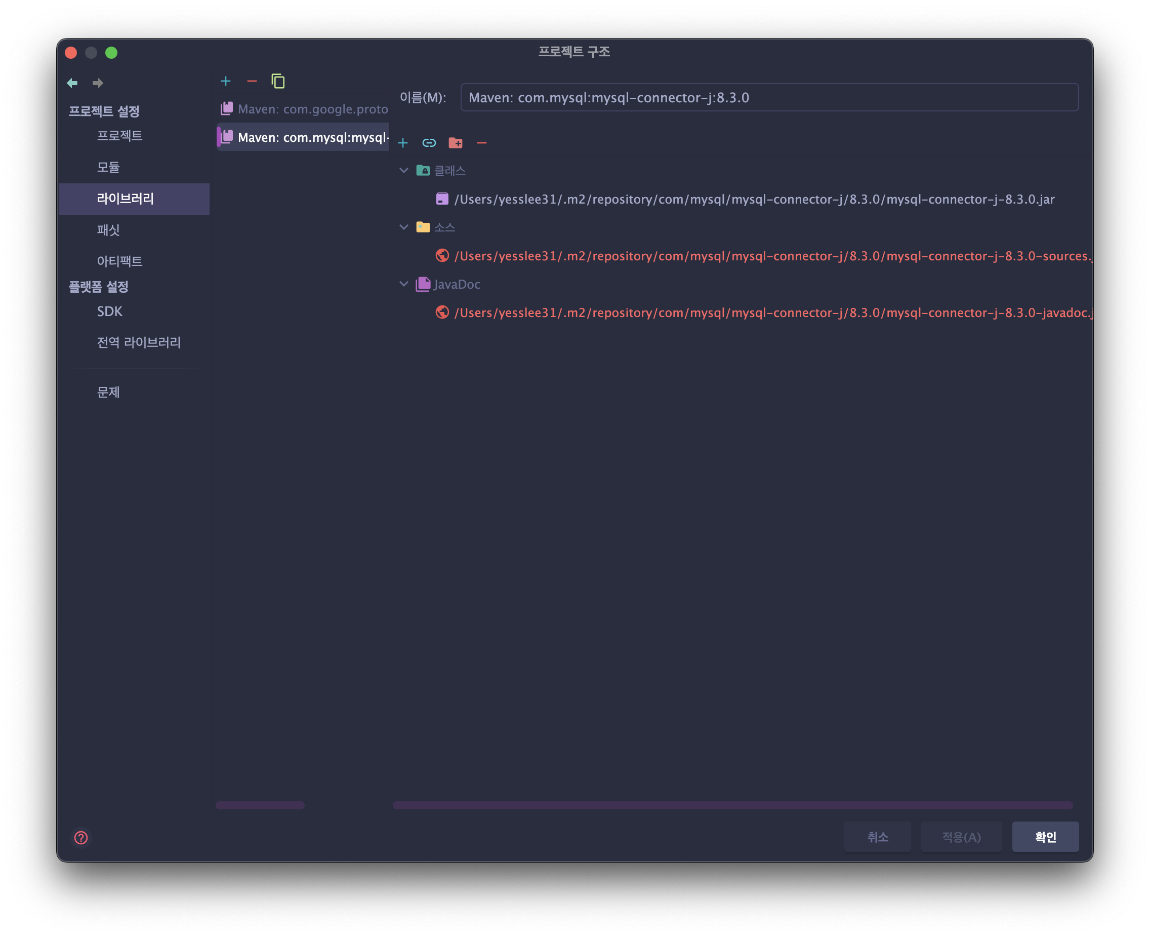The image size is (1150, 937).
Task: Click the copy library icon
Action: 278,82
